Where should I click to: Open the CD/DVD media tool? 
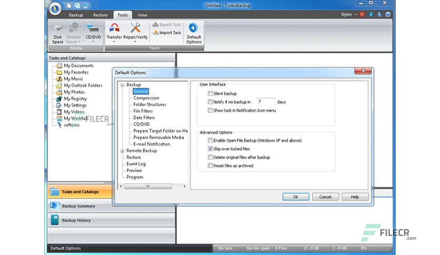tap(93, 33)
